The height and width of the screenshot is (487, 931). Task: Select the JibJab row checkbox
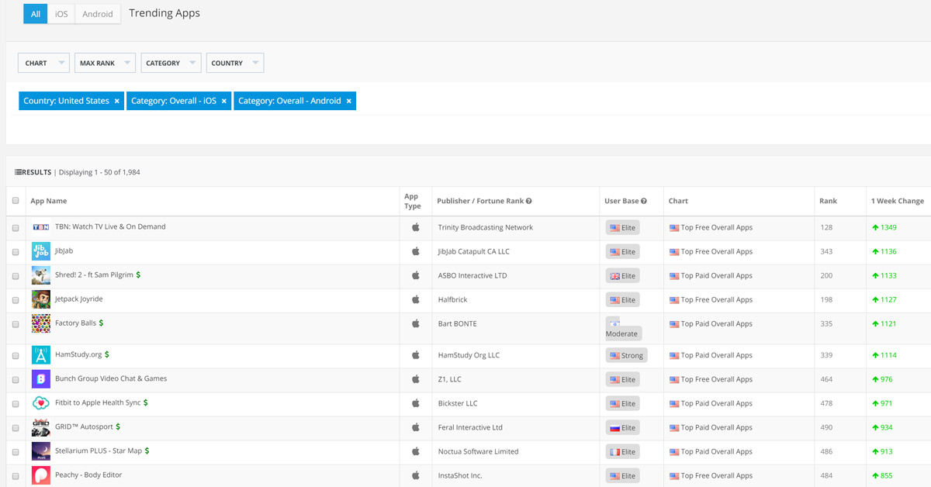tap(16, 252)
